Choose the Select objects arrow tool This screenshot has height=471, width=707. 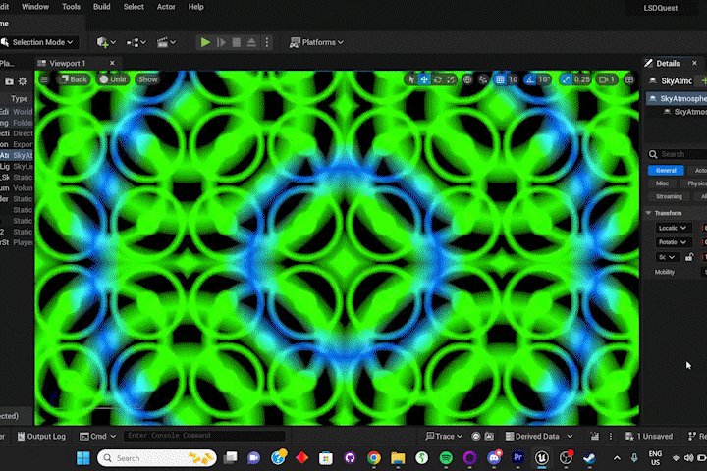tap(411, 79)
